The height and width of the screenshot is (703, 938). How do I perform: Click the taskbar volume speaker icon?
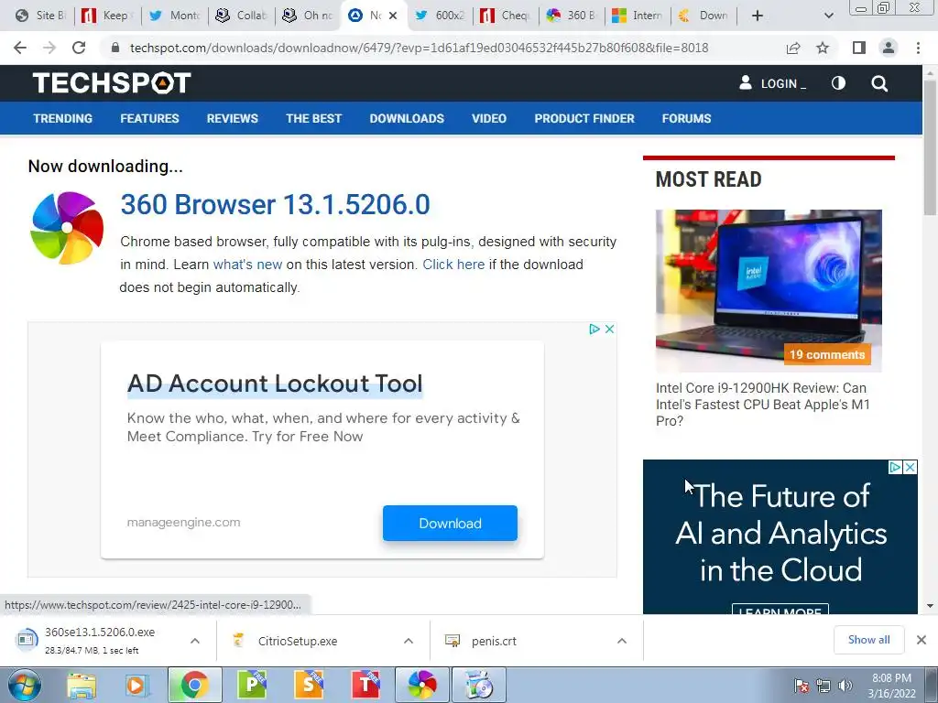(845, 686)
